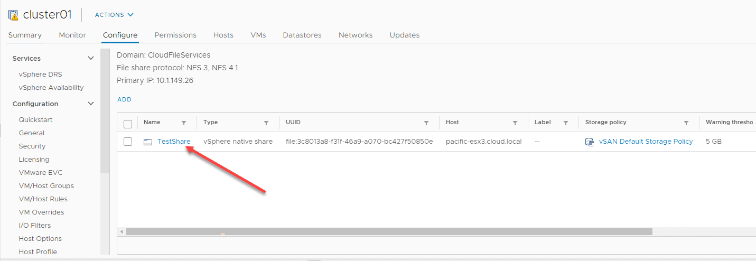Filter the Name column
Screen dimensions: 756x261
[184, 123]
